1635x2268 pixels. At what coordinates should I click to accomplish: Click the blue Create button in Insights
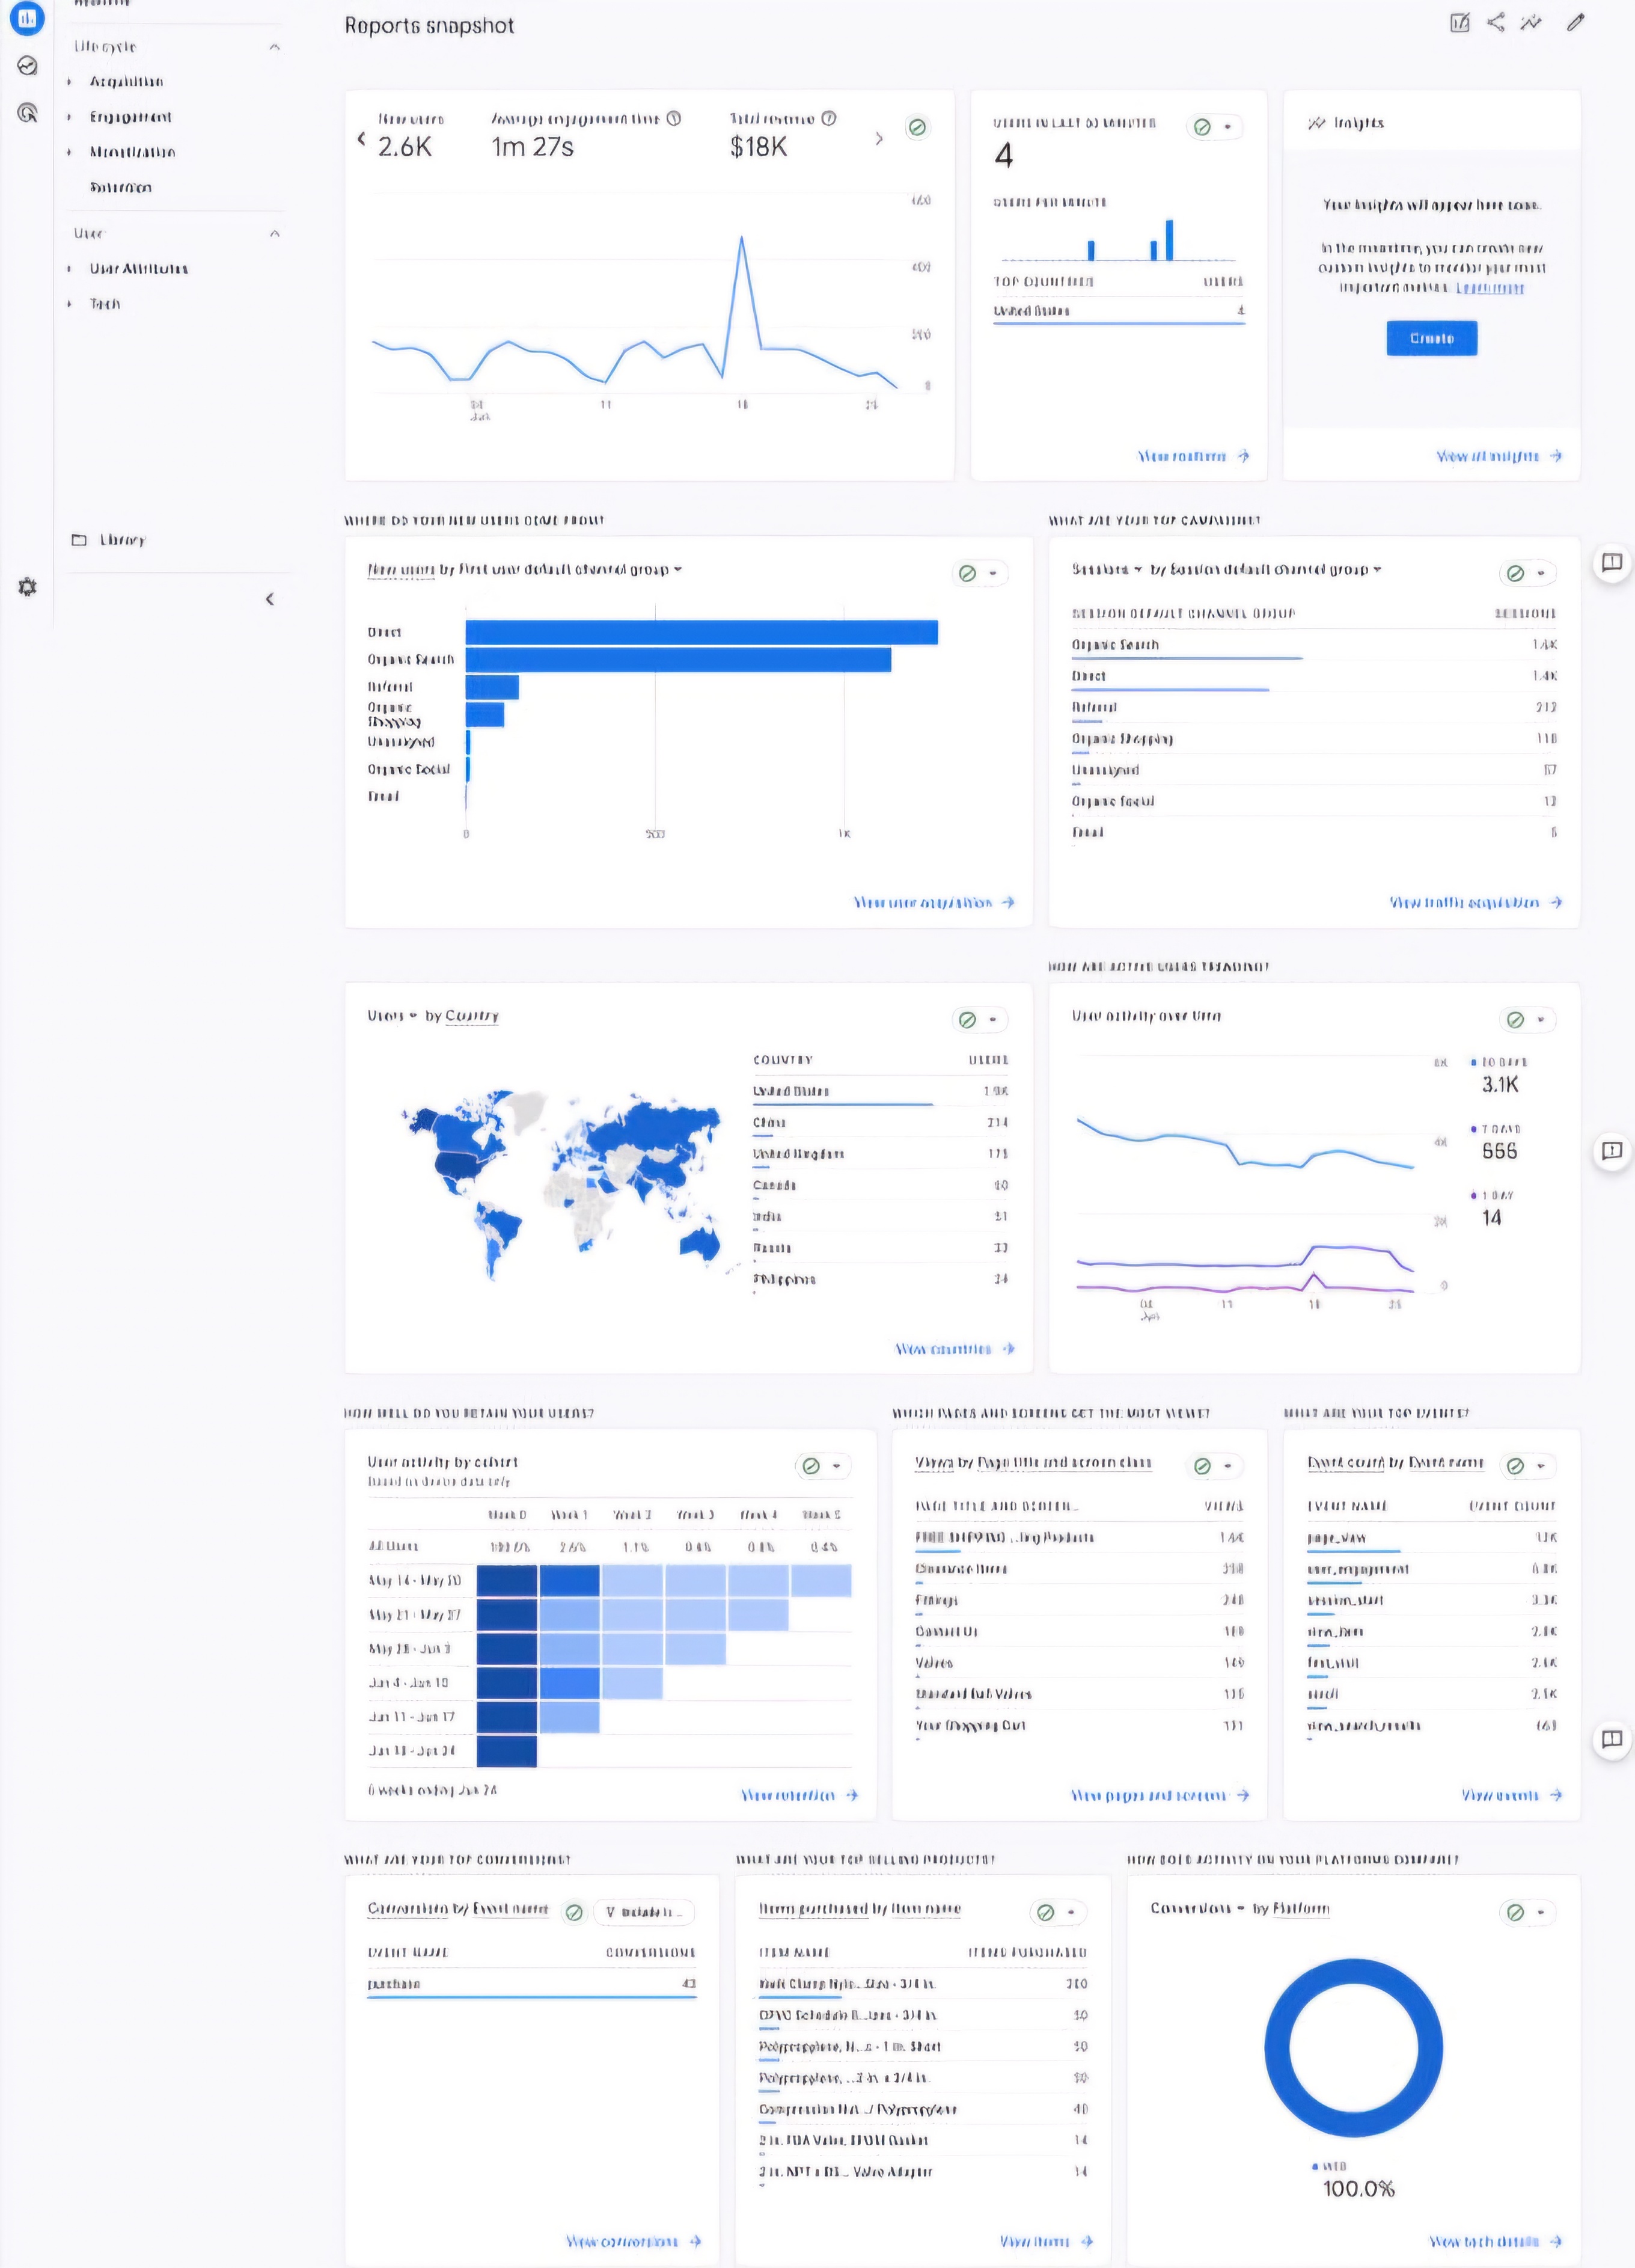pyautogui.click(x=1431, y=338)
